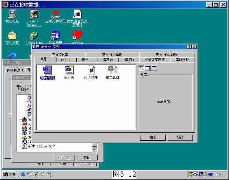Select the blank Excel workbook template icon
Screen dimensions: 229x180
pos(112,72)
